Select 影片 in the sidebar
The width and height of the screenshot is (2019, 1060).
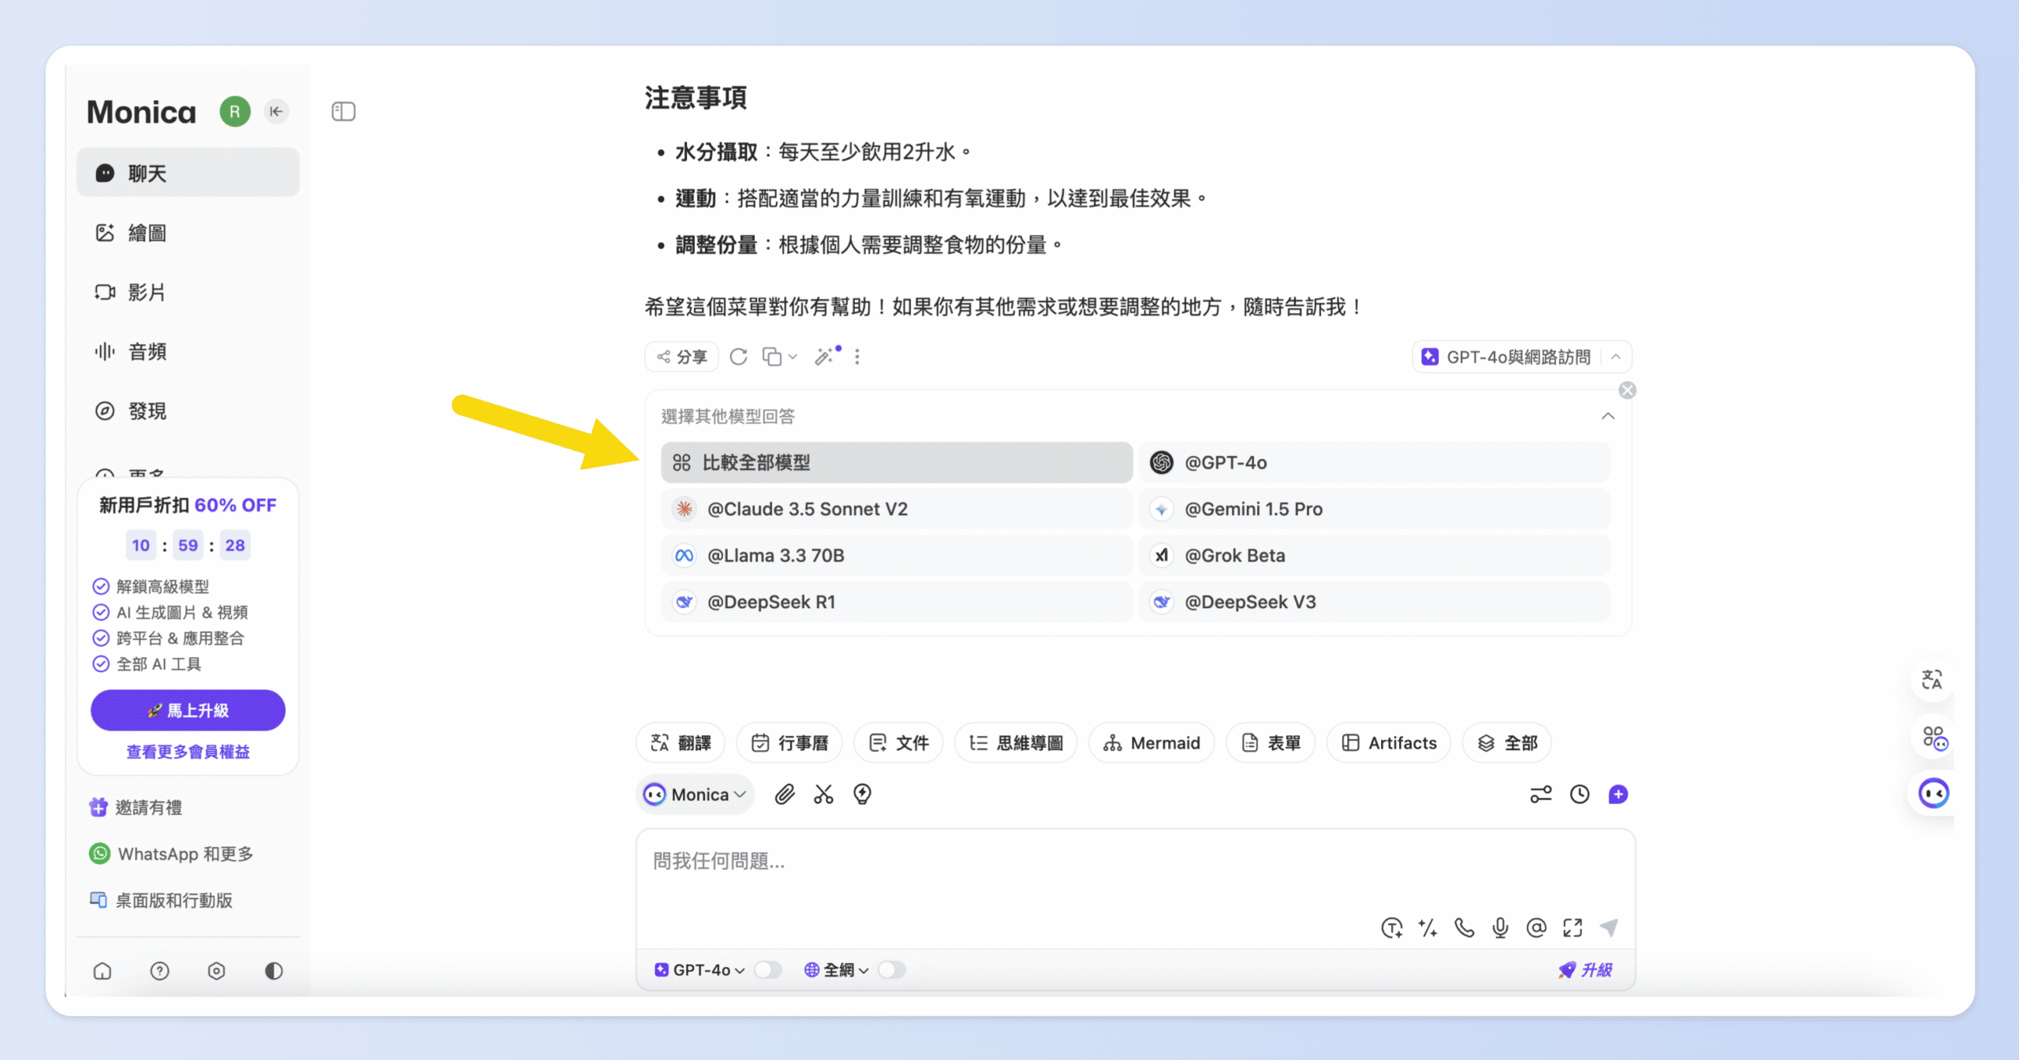188,292
